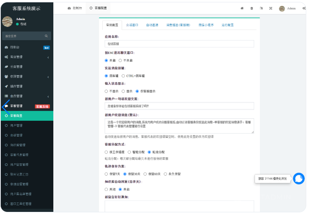Toggle fullscreen with the expand icon
This screenshot has height=215, width=309.
pos(270,8)
